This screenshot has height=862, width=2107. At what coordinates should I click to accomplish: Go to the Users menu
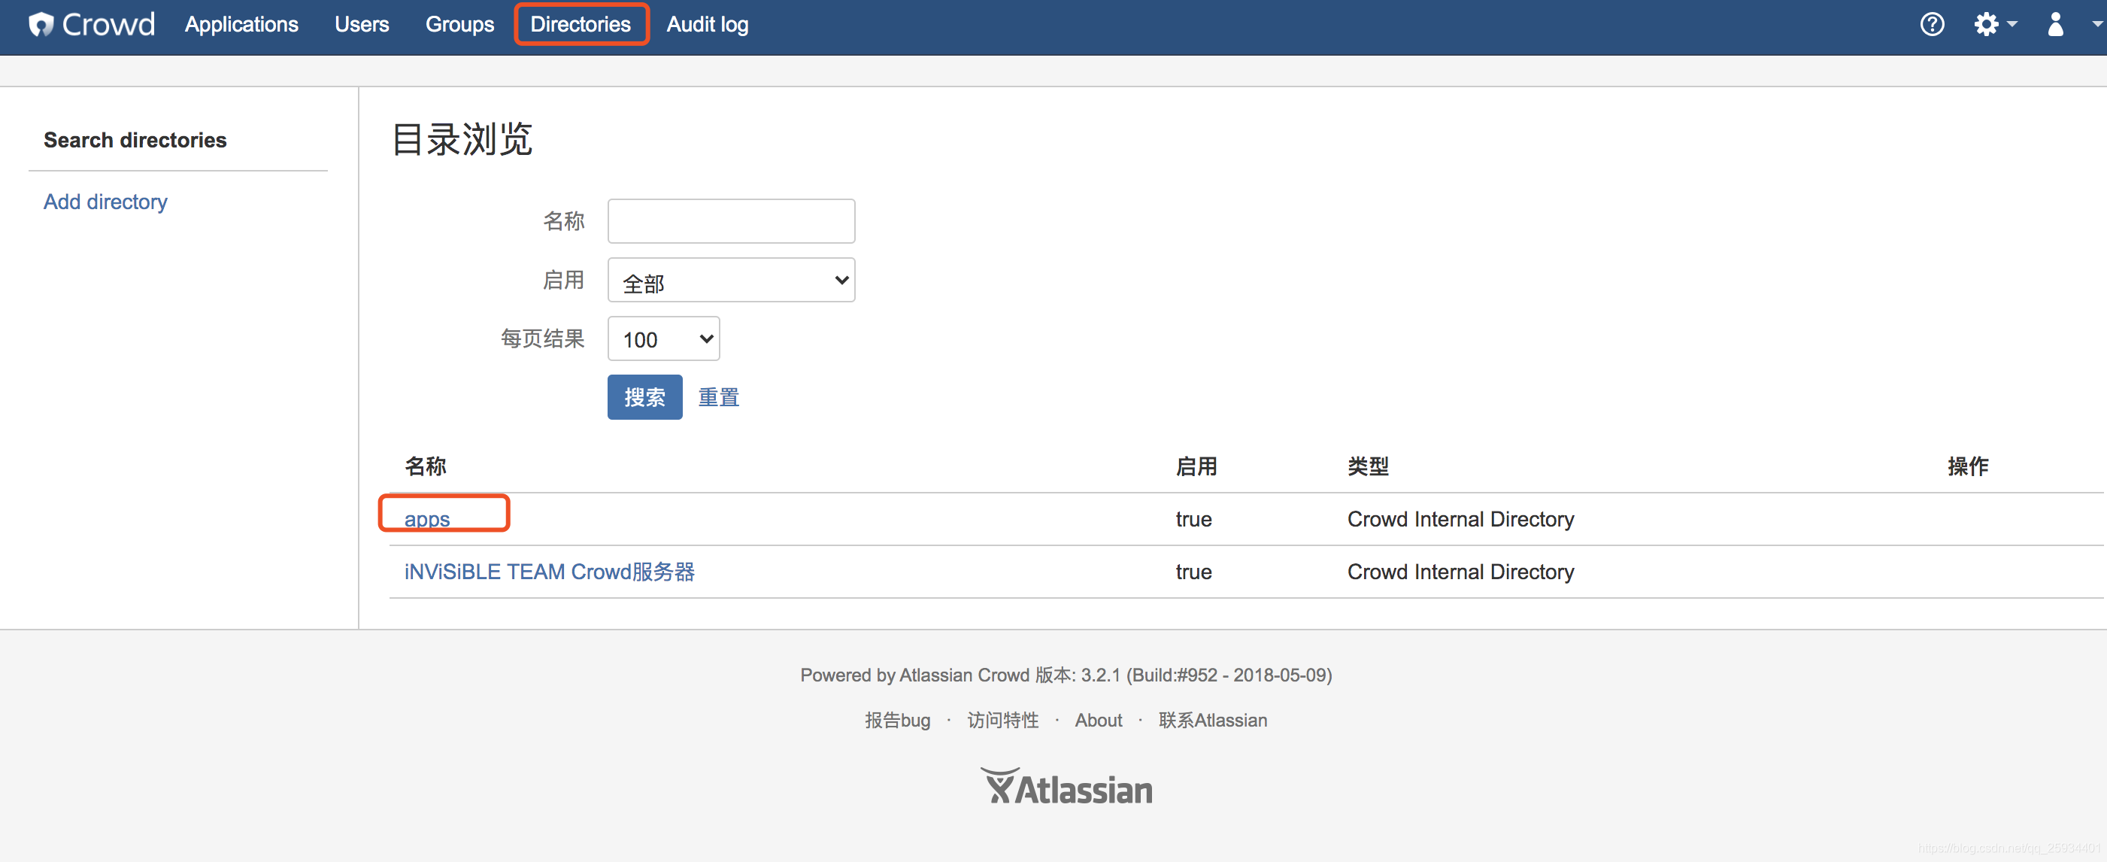(x=362, y=25)
